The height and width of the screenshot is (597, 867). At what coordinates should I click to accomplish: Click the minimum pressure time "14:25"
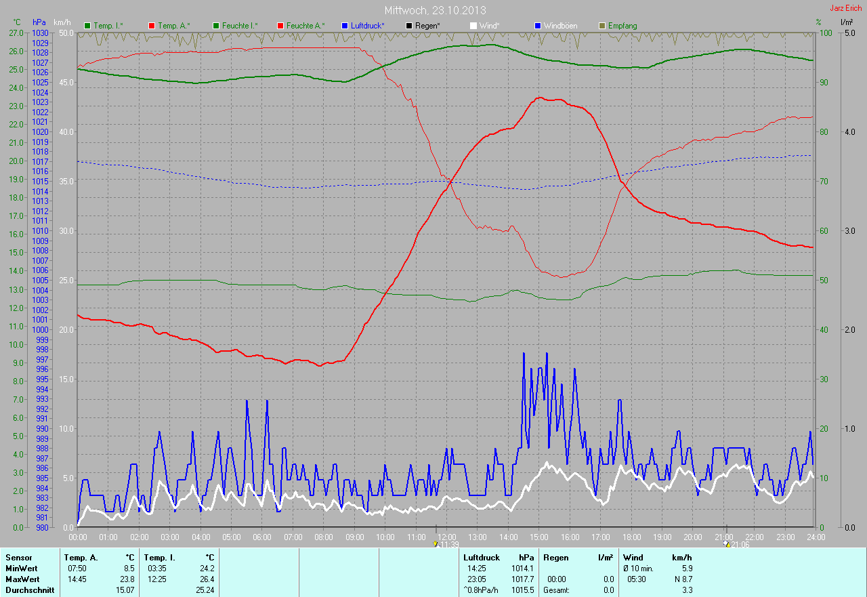point(477,569)
